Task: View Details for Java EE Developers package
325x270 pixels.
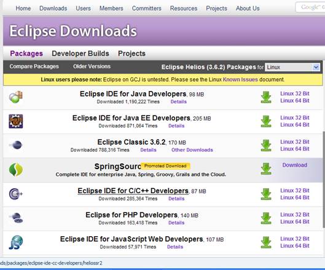Action: (x=176, y=125)
